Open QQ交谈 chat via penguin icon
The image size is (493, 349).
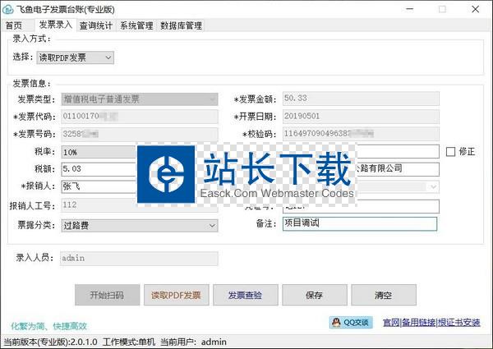351,323
